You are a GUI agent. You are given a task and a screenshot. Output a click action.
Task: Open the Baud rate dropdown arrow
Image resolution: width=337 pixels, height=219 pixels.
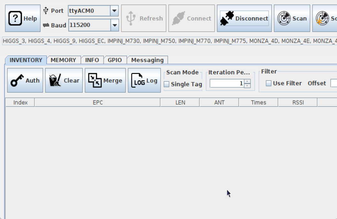click(115, 25)
